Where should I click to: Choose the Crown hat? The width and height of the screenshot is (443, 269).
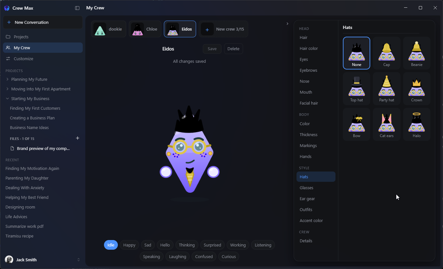tap(417, 88)
